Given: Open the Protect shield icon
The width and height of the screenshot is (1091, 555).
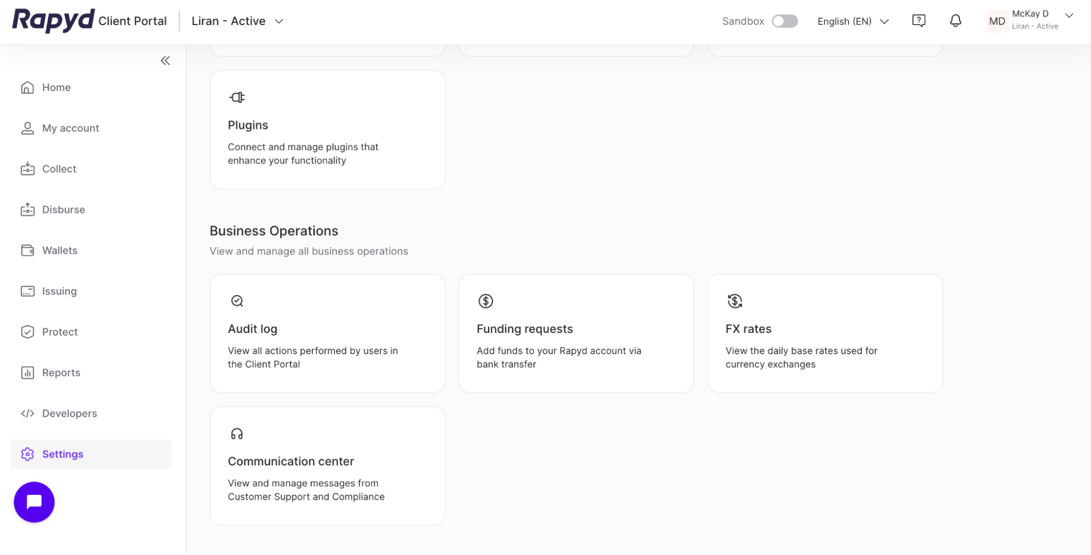Looking at the screenshot, I should click(x=27, y=331).
